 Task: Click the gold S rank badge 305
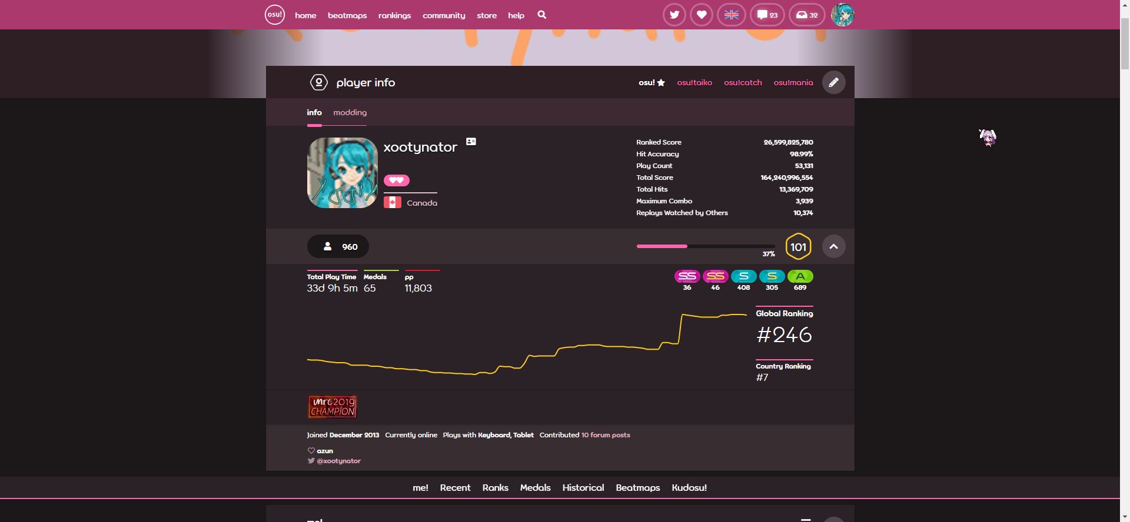772,276
